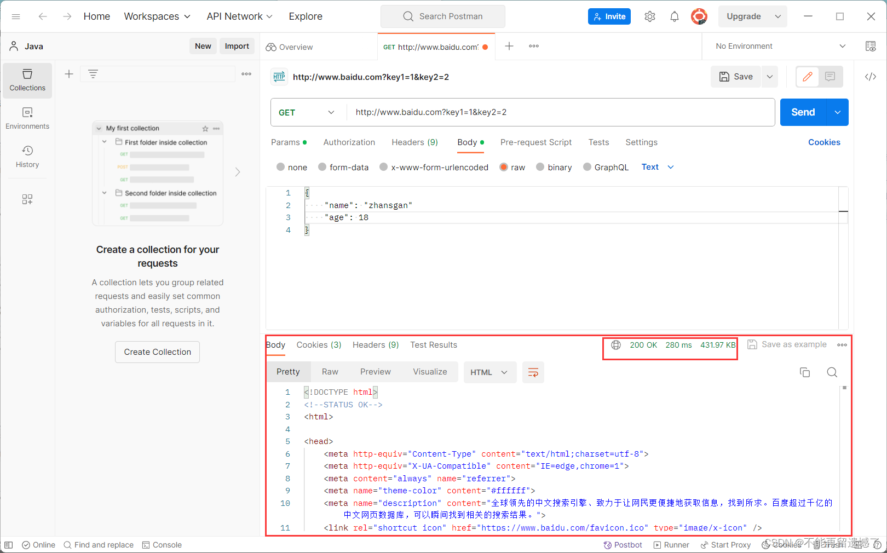Toggle line wrap in the response
887x553 pixels.
533,372
